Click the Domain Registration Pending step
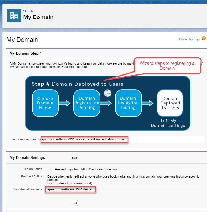Viewport: 207px width, 212px height. click(87, 103)
